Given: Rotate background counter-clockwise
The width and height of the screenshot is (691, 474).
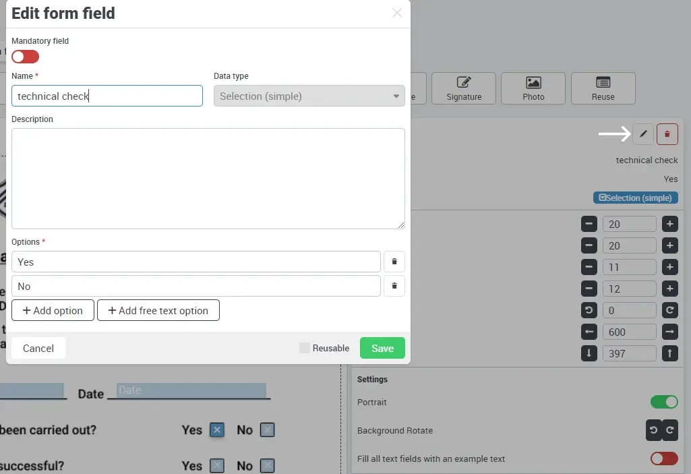Looking at the screenshot, I should click(653, 430).
